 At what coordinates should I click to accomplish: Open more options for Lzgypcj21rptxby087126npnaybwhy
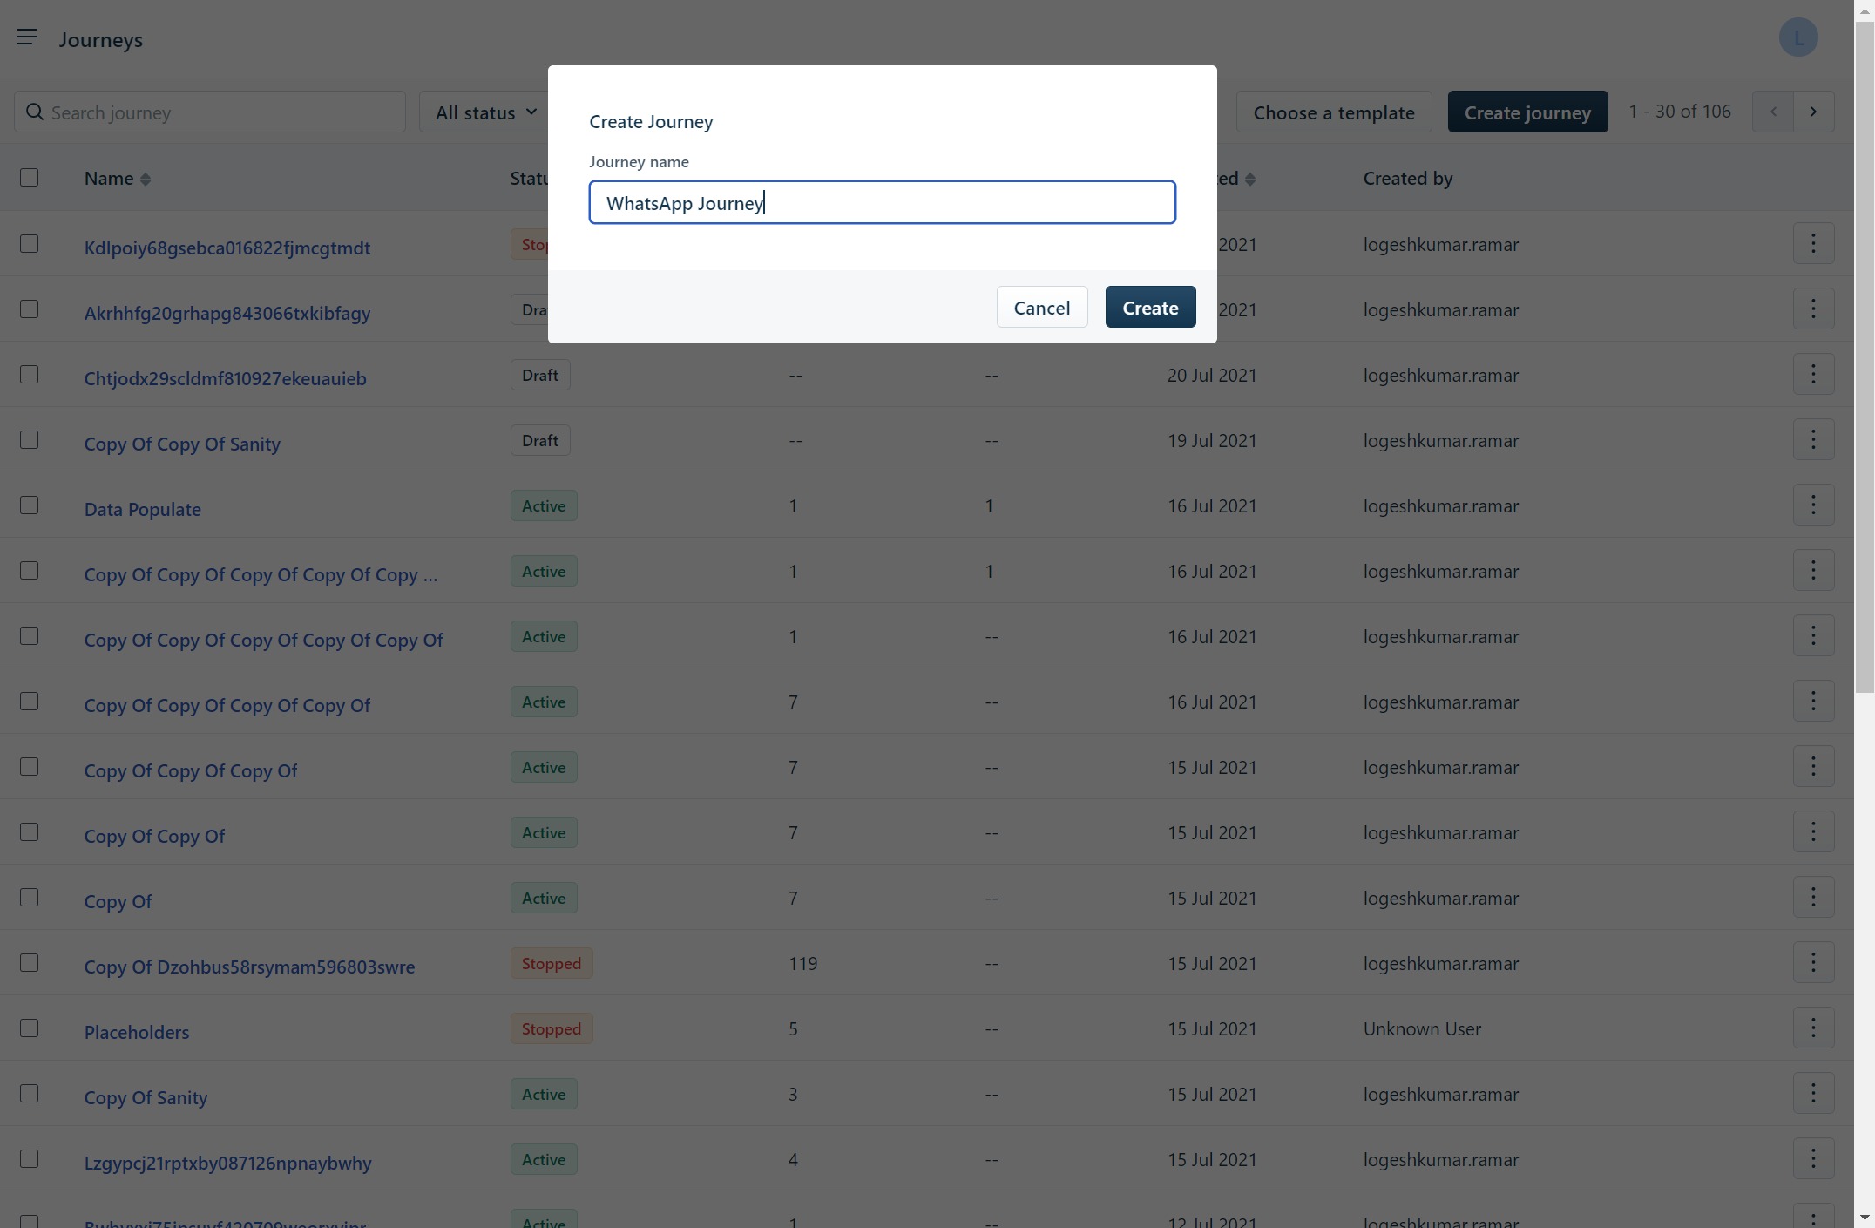(x=1814, y=1158)
